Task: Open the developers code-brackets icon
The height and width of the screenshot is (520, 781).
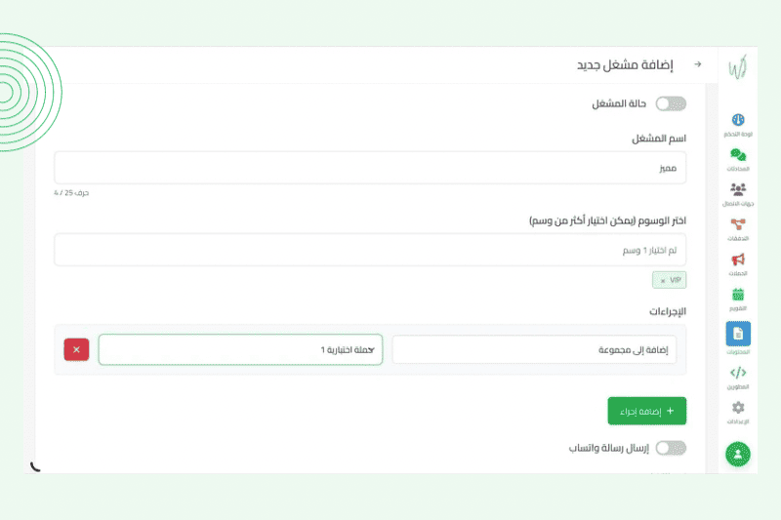Action: (x=738, y=373)
